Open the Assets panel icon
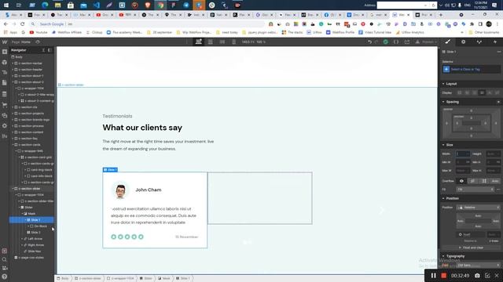 [5, 115]
